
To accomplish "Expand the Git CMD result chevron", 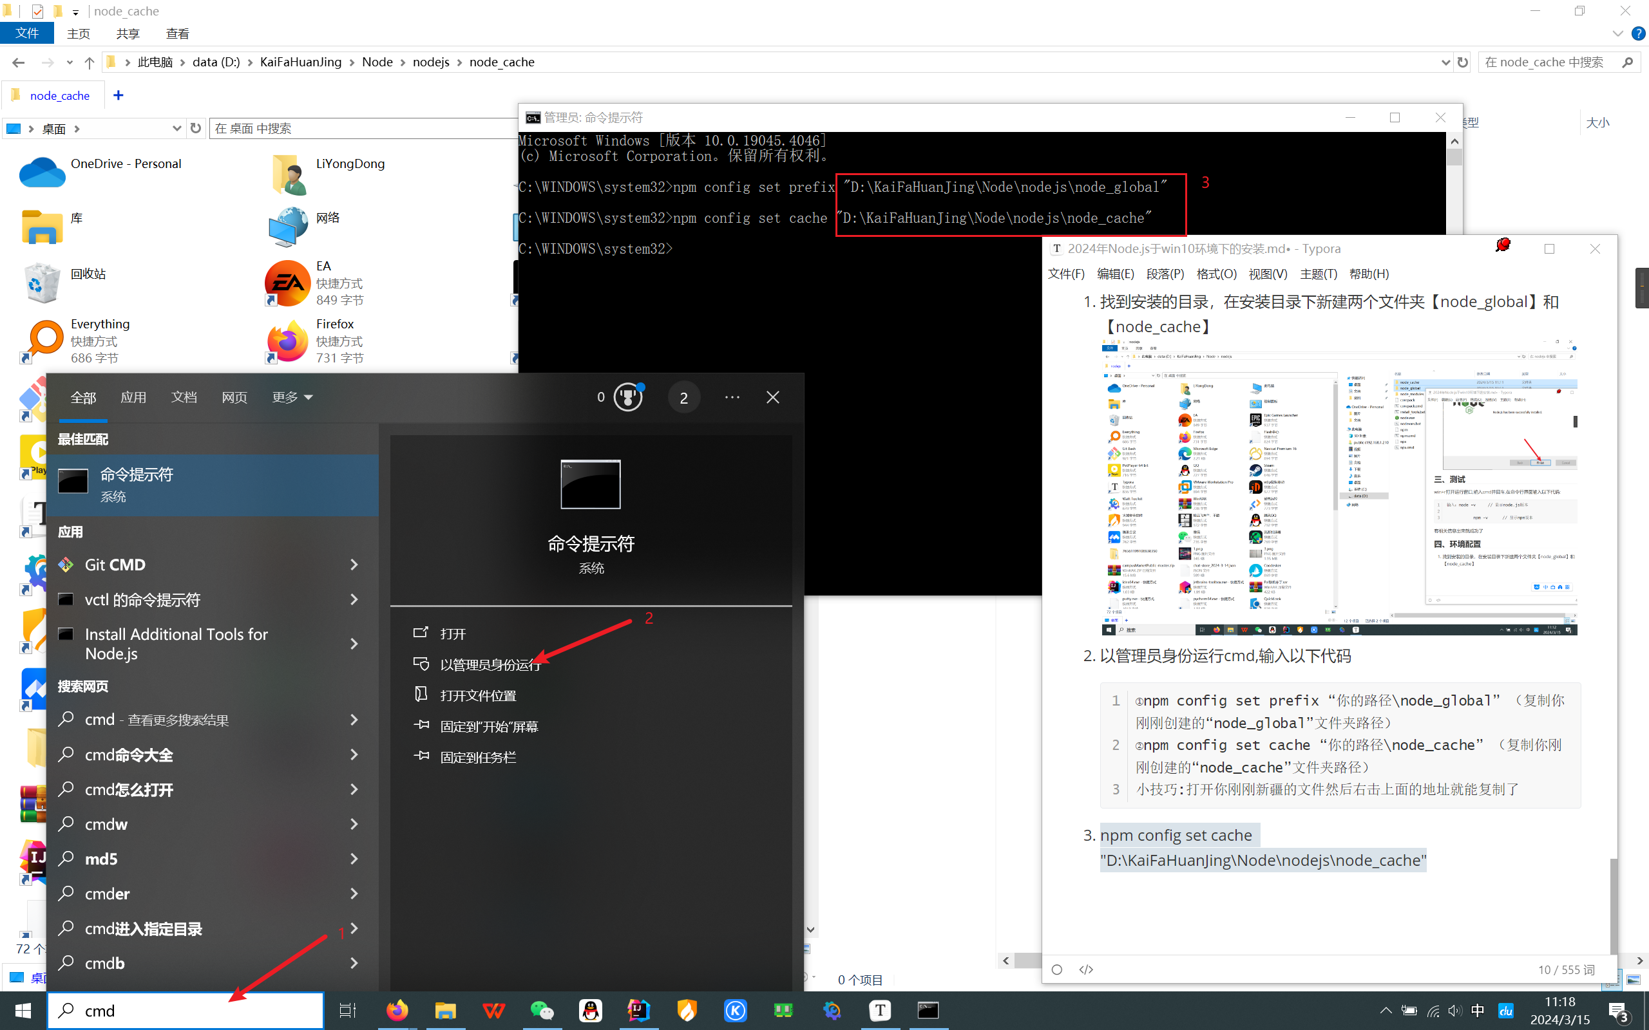I will tap(354, 564).
